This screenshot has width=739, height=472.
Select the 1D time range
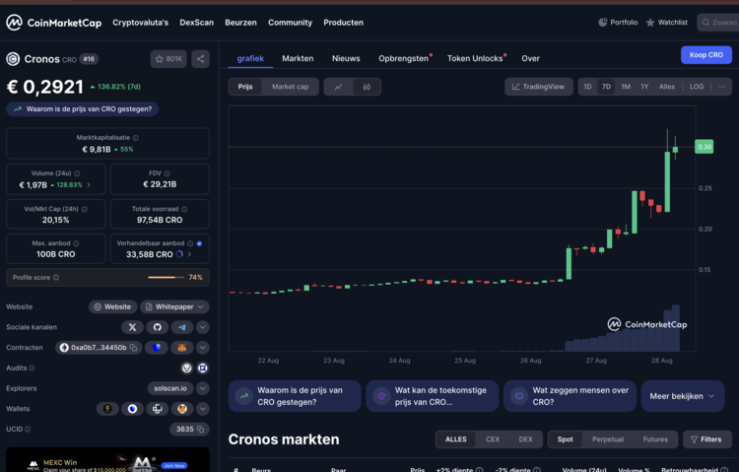pos(587,87)
